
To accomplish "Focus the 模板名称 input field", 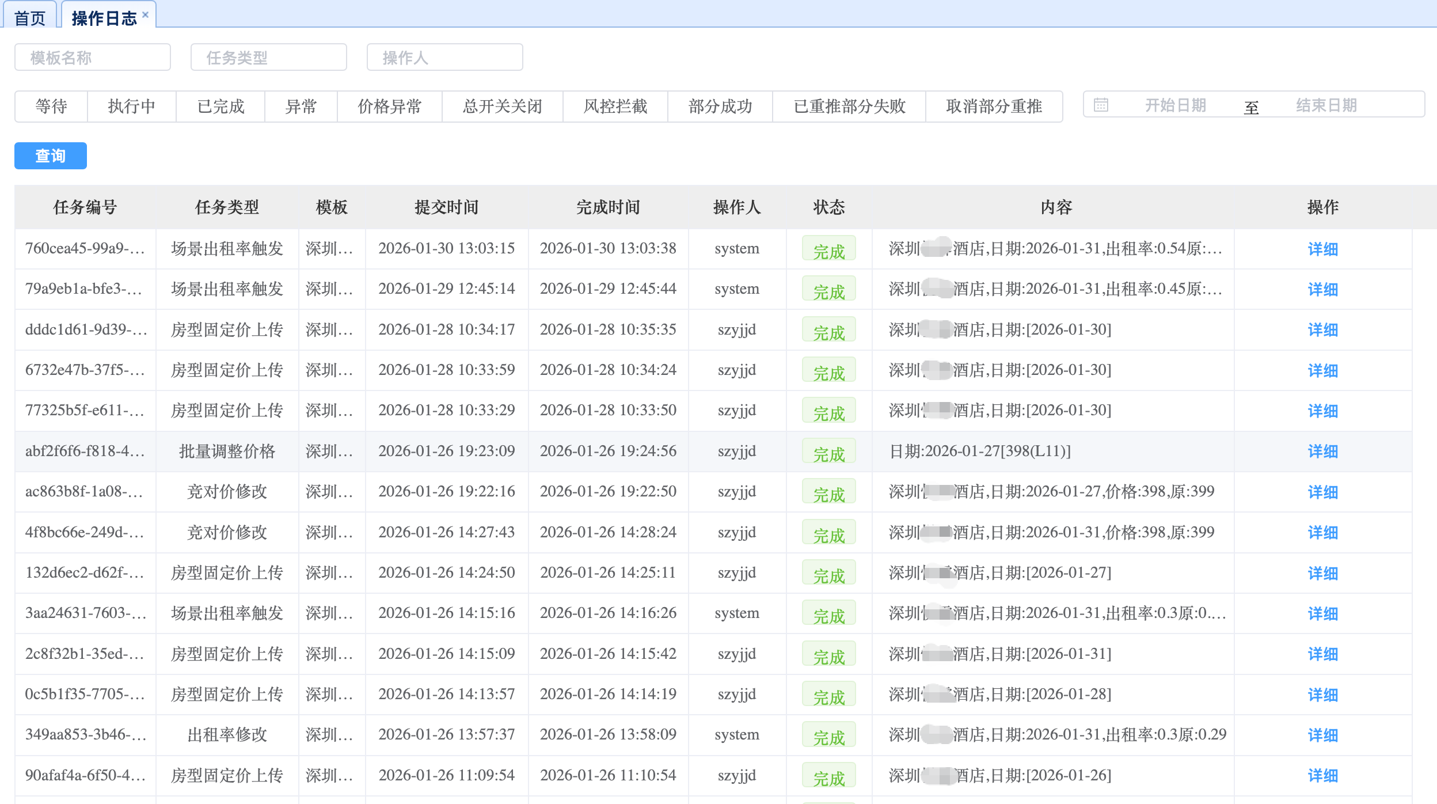I will coord(92,58).
